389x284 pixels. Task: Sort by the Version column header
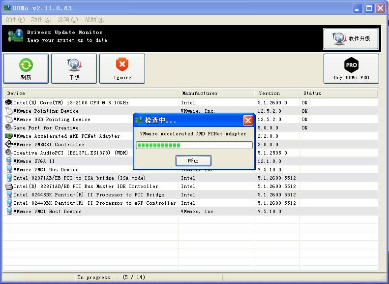click(x=276, y=94)
